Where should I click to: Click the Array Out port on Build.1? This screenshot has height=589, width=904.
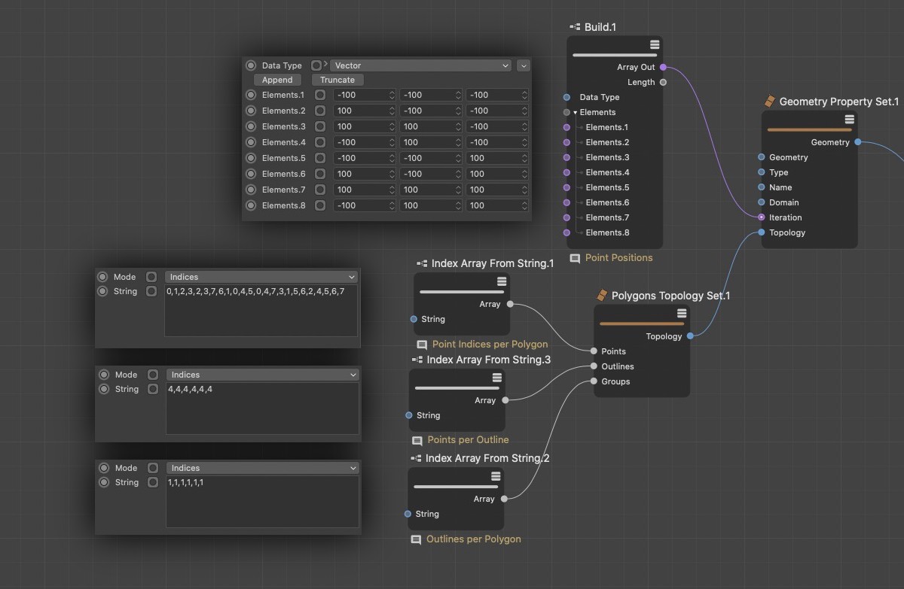coord(663,67)
